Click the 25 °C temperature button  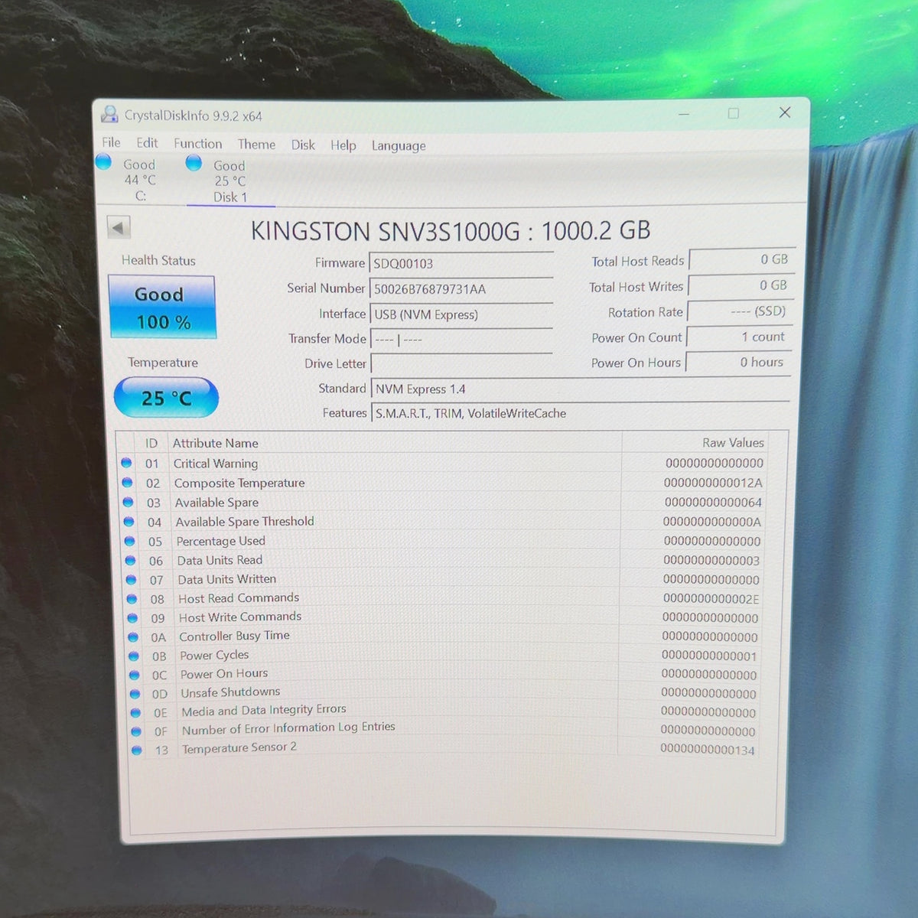coord(166,398)
